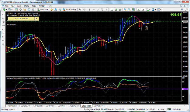The height and width of the screenshot is (112, 190).
Task: Select the channel drawing tool before text tool
Action: tap(102, 9)
